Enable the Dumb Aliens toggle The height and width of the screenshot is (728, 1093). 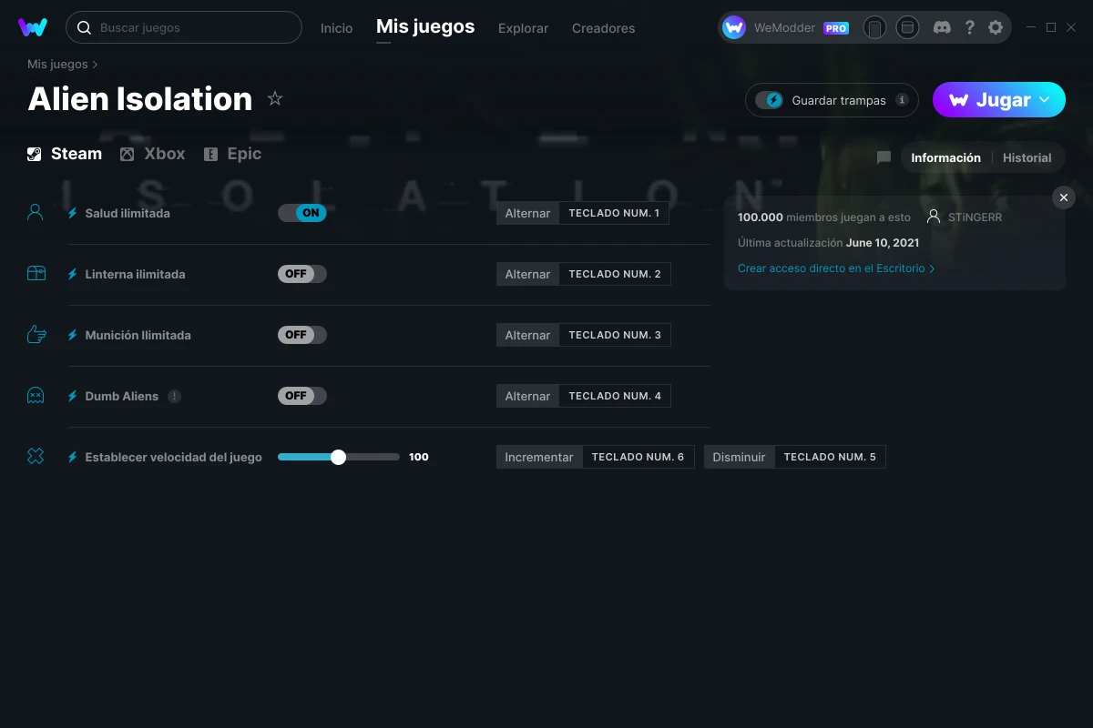301,396
